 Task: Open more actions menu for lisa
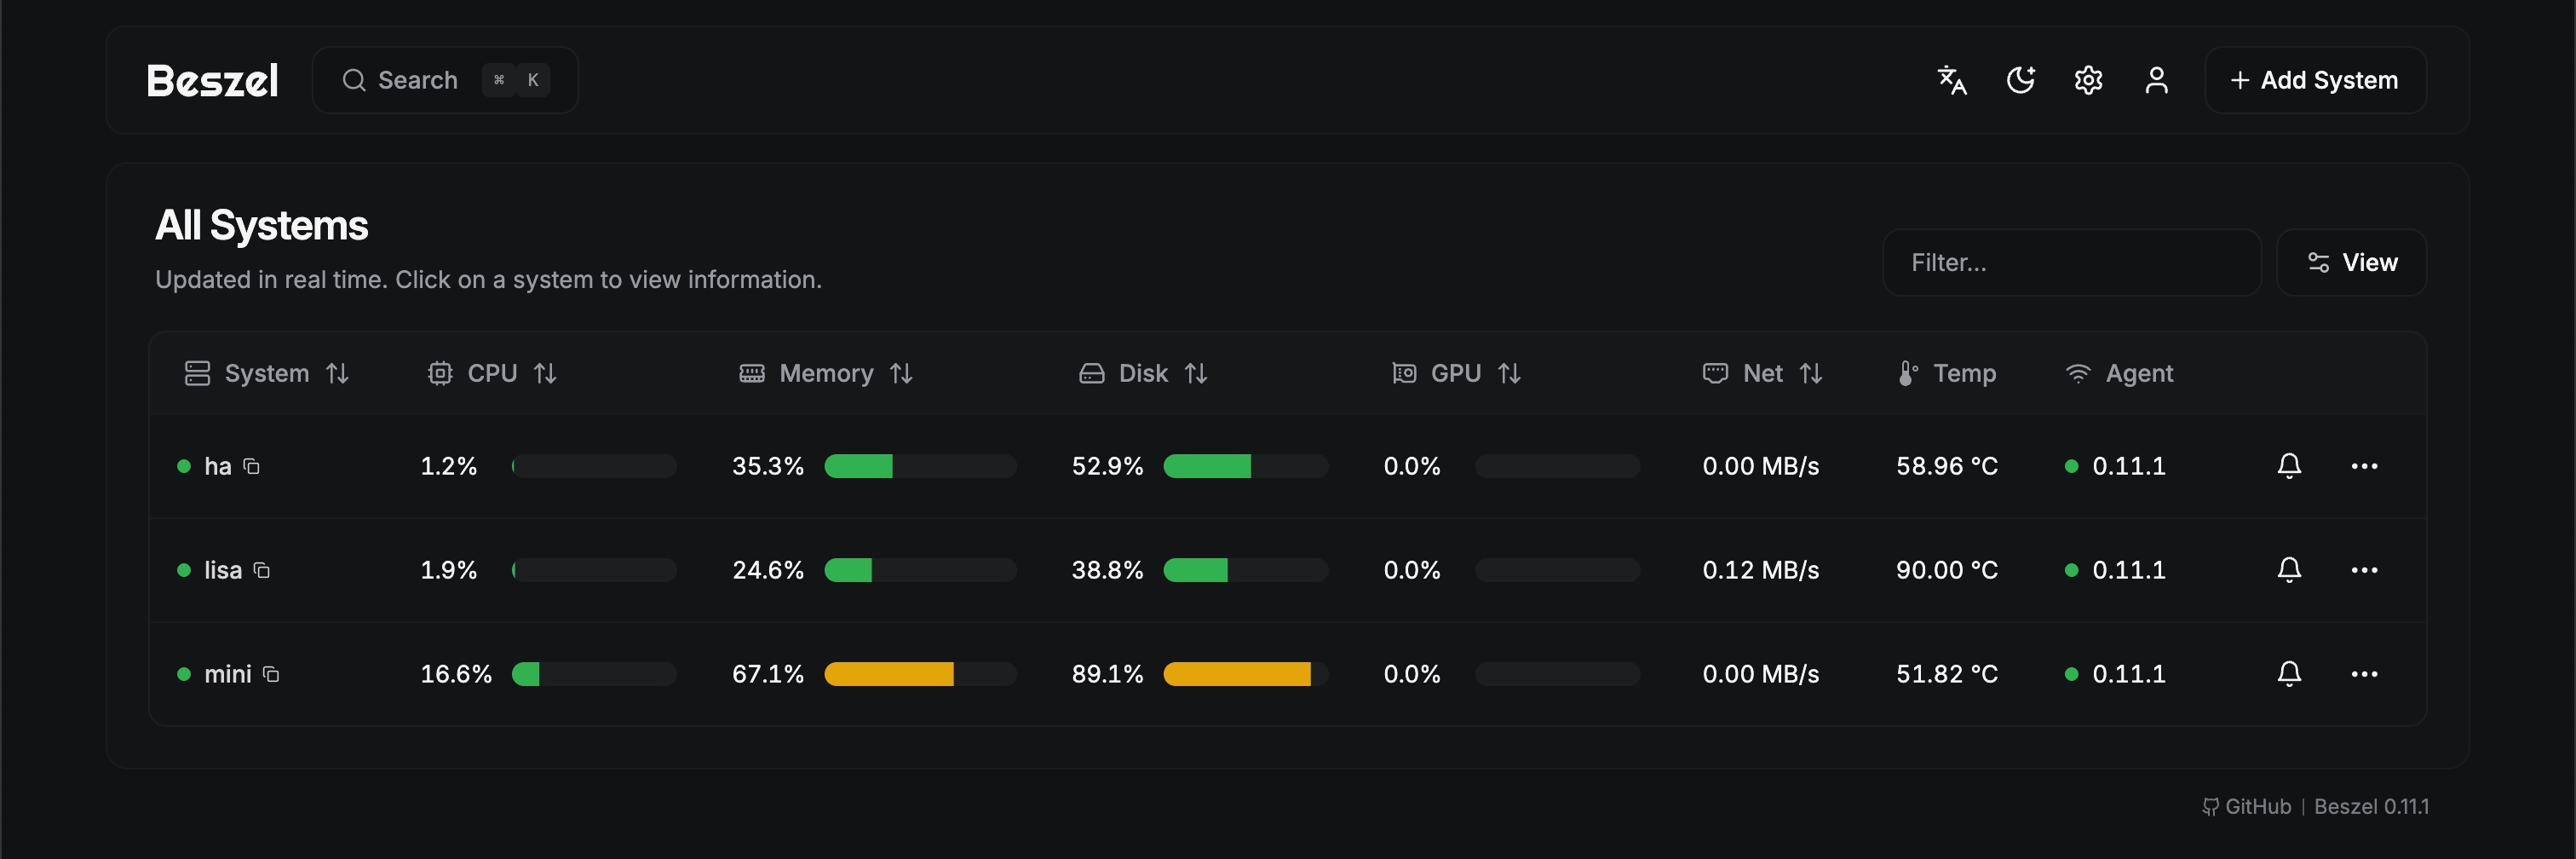(x=2364, y=570)
